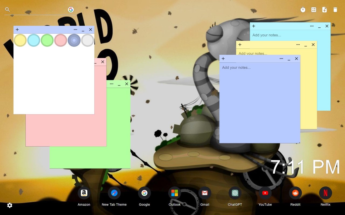Open the Netflix shortcut
345x215 pixels.
pos(326,193)
